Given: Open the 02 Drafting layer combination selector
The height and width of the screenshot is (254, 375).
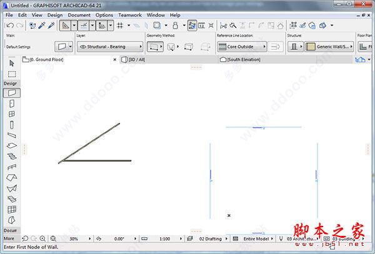Looking at the screenshot, I should 207,238.
